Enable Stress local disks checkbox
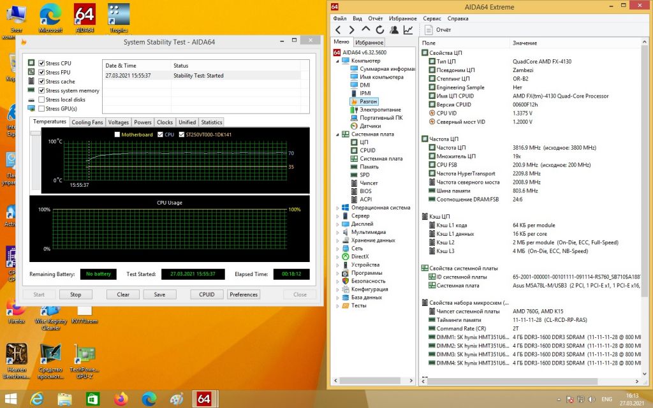 pyautogui.click(x=41, y=99)
